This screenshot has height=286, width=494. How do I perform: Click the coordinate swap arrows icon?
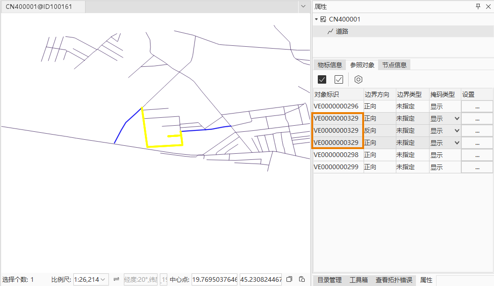(x=116, y=279)
